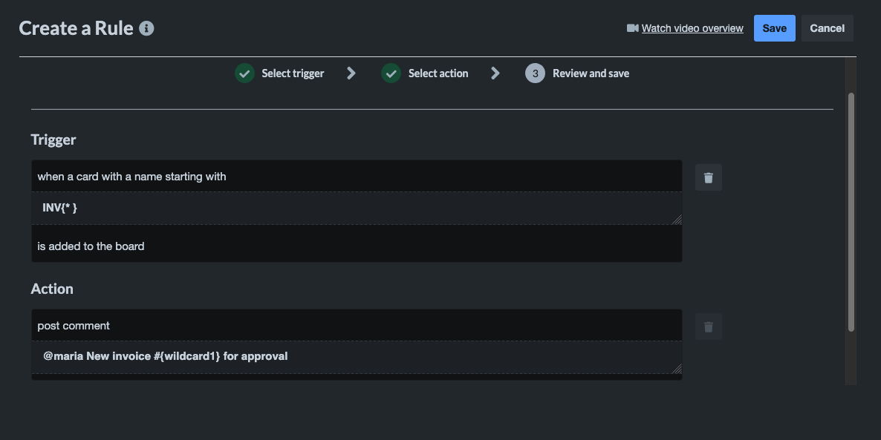Click the chevron arrow after Select action
Screen dimensions: 881x440
pyautogui.click(x=495, y=73)
